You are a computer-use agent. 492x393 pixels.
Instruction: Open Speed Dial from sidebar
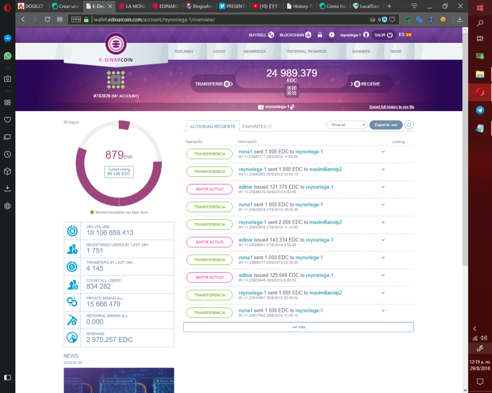8,102
